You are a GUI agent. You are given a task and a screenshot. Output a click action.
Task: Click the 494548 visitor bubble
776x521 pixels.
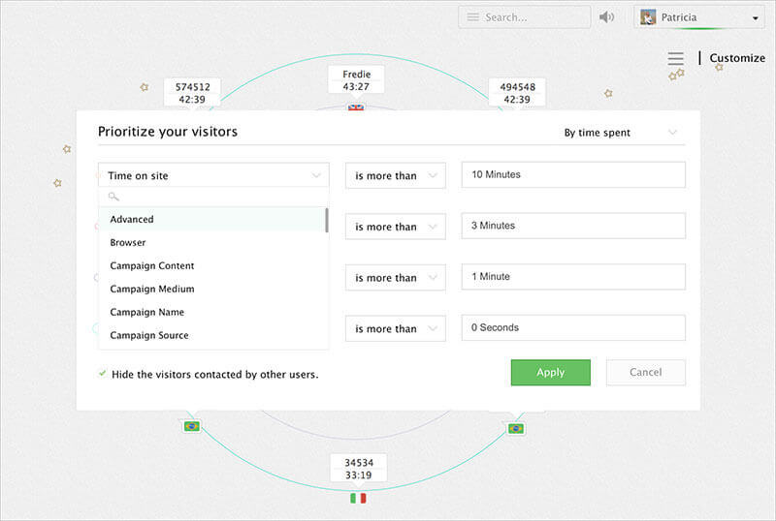point(517,93)
